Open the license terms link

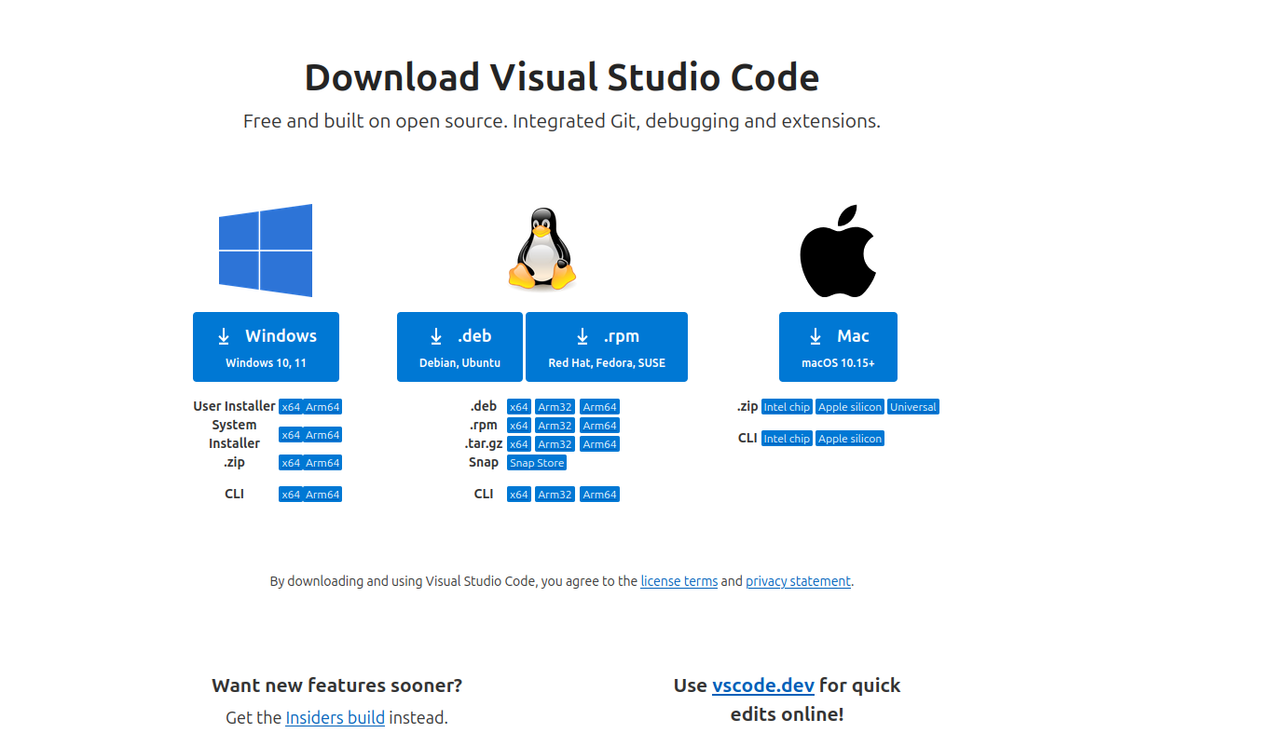pyautogui.click(x=679, y=581)
